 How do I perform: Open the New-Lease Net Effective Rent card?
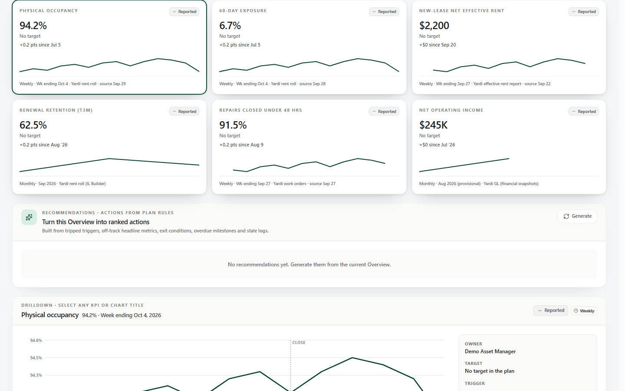coord(509,47)
